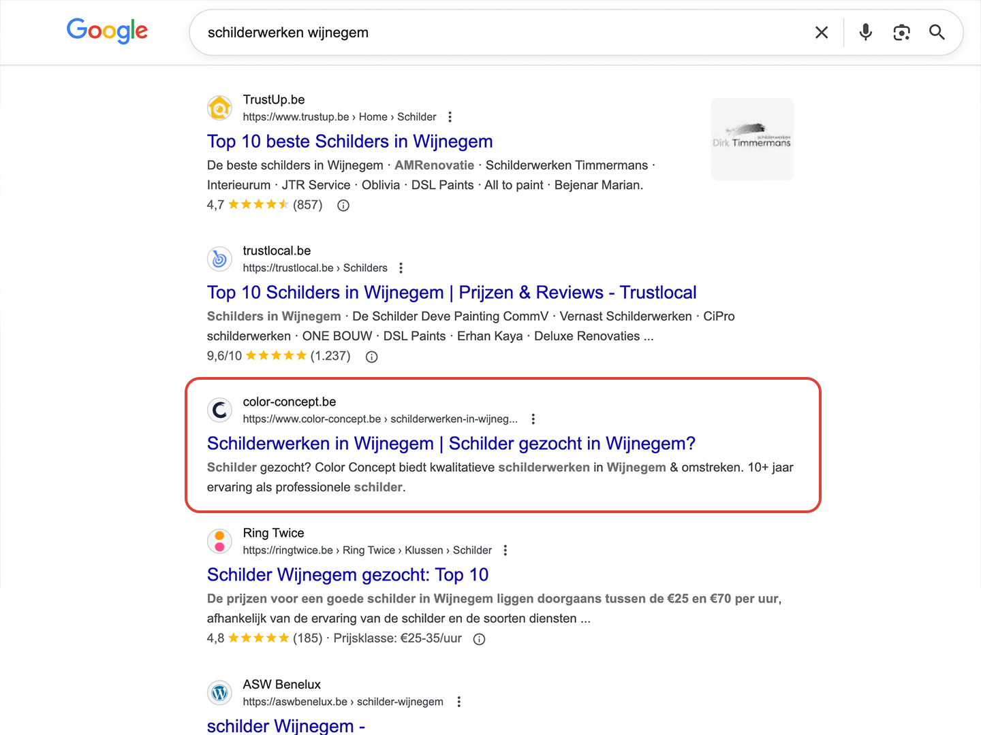Clear the search query with X
Image resolution: width=981 pixels, height=735 pixels.
pos(822,33)
